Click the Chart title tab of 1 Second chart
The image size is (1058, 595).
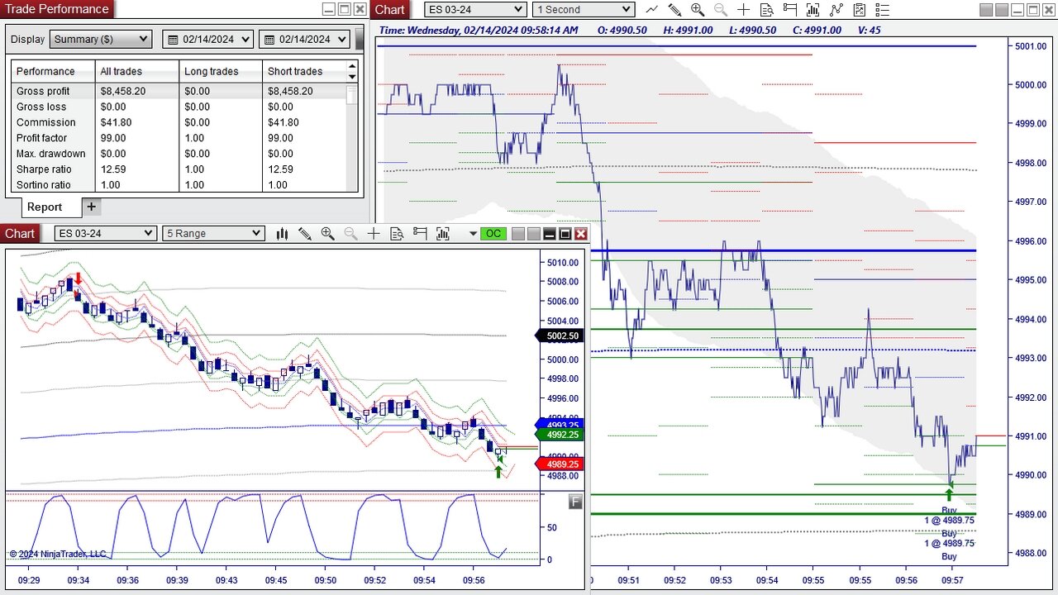(389, 10)
